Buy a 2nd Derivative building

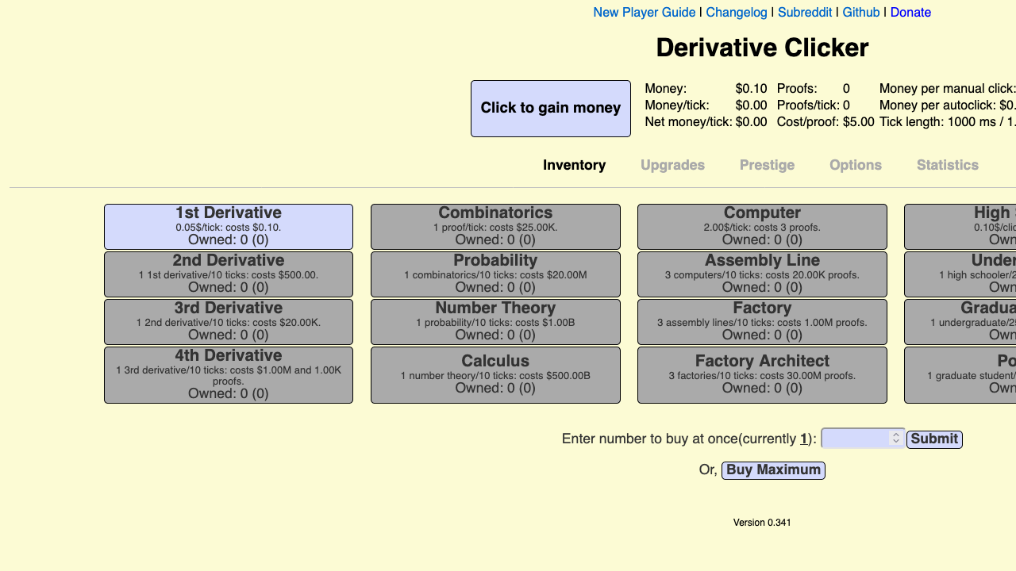coord(229,274)
